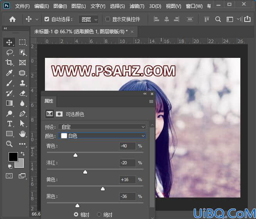Select the Object Selection tool
The height and width of the screenshot is (219, 256).
(x=22, y=52)
